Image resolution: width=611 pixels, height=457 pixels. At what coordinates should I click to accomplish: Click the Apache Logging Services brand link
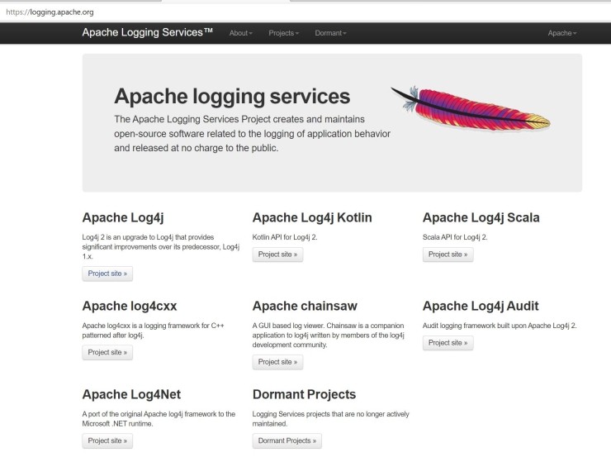[147, 32]
